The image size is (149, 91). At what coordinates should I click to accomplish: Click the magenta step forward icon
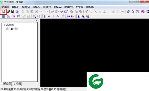tap(73, 16)
